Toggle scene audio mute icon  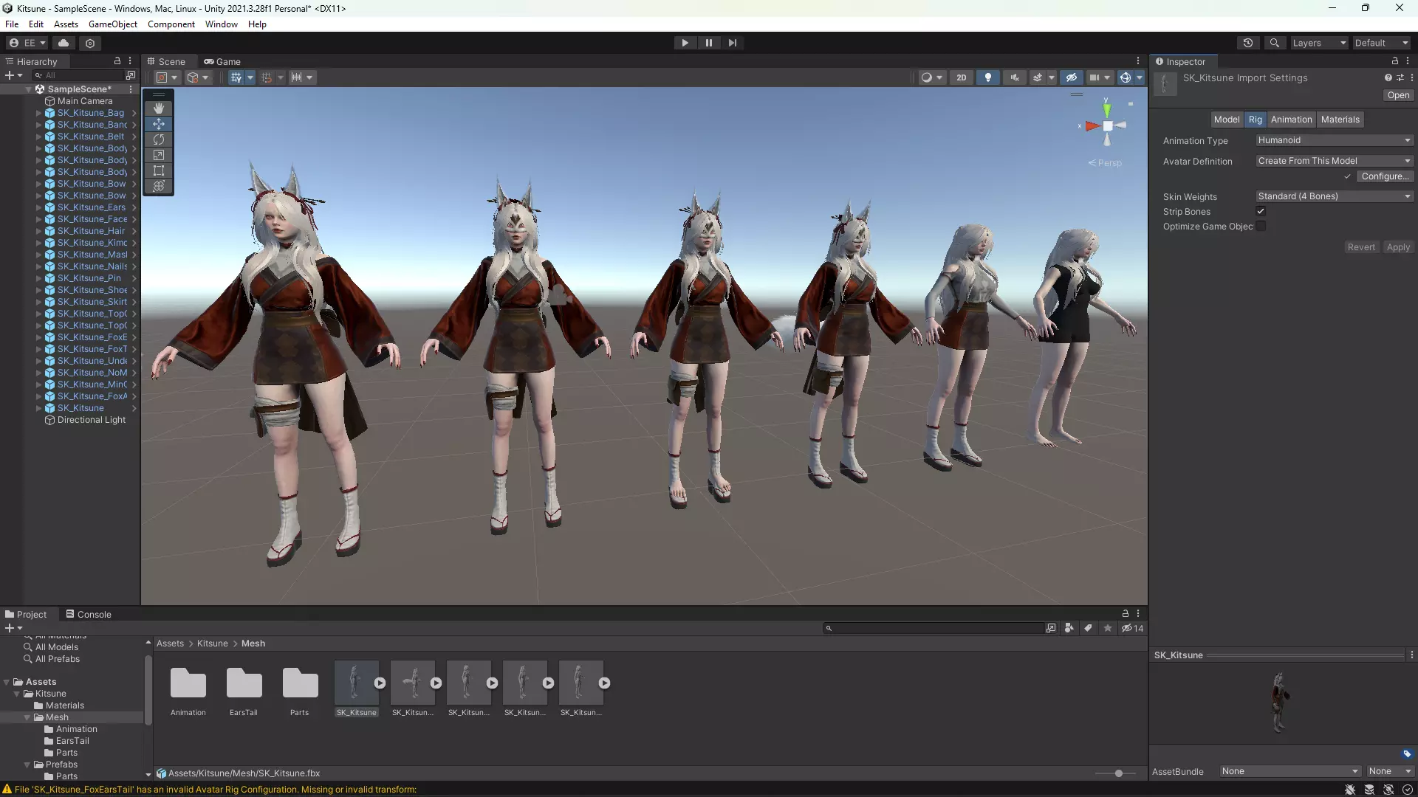click(1015, 77)
